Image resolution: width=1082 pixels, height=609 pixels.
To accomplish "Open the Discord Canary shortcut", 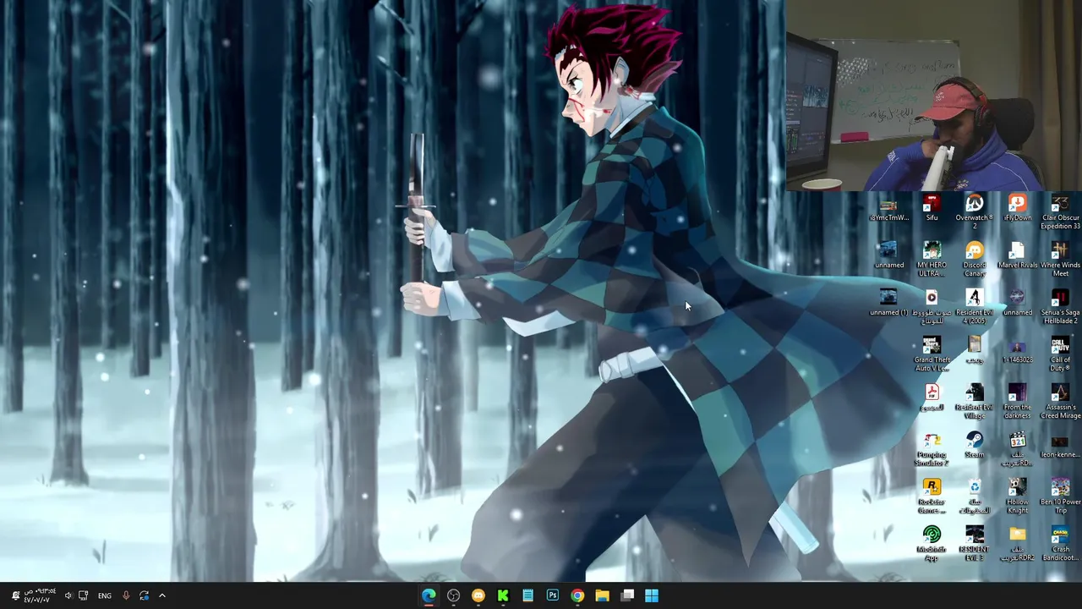I will [975, 259].
